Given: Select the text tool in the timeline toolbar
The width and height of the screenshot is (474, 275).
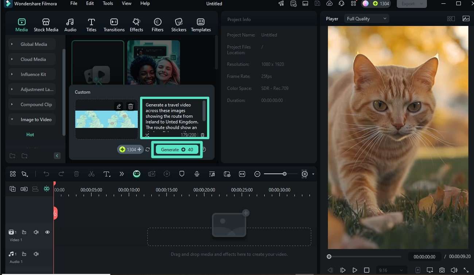Looking at the screenshot, I should 106,174.
